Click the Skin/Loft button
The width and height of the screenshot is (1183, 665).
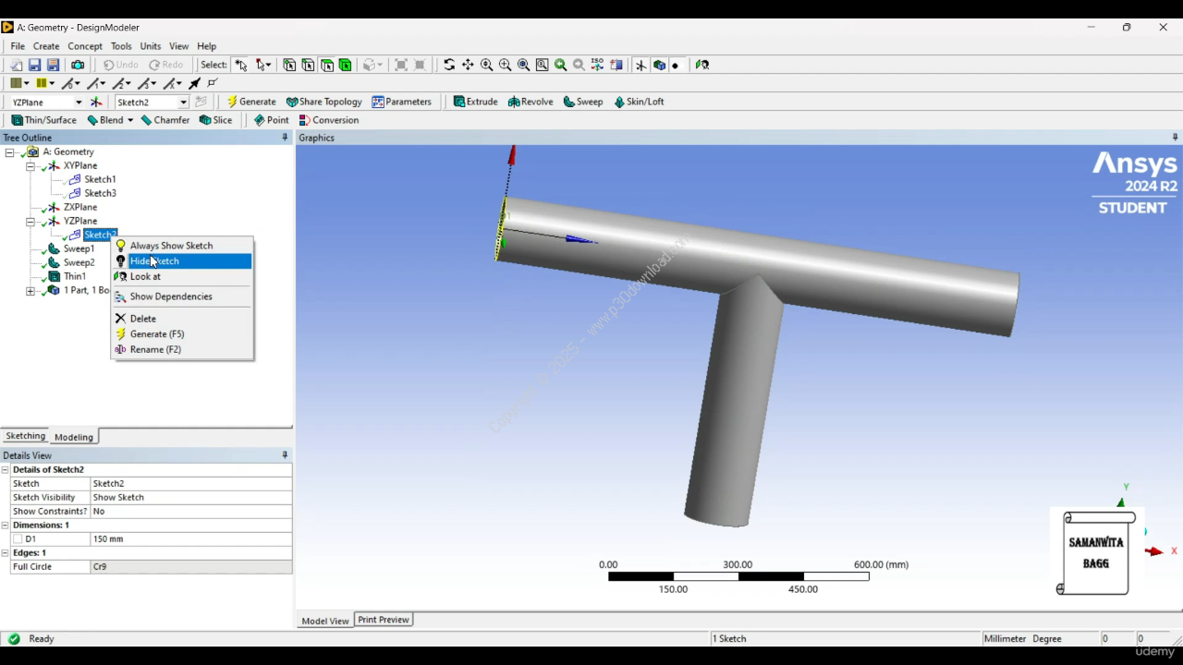click(x=640, y=102)
